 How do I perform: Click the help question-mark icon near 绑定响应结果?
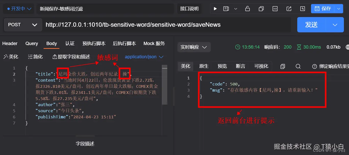point(314,66)
